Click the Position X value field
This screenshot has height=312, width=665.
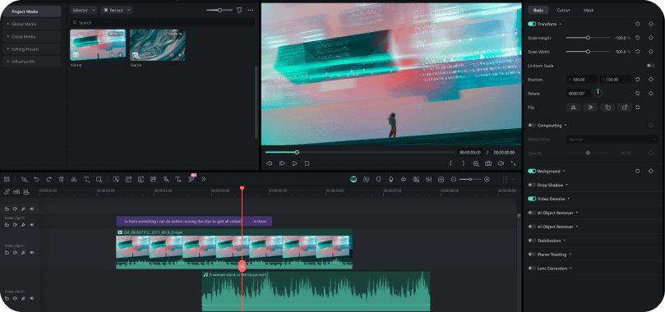tap(583, 80)
